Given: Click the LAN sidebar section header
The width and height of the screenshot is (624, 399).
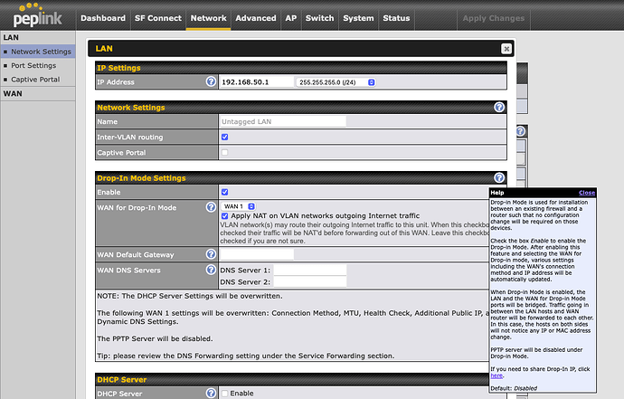Looking at the screenshot, I should click(38, 37).
